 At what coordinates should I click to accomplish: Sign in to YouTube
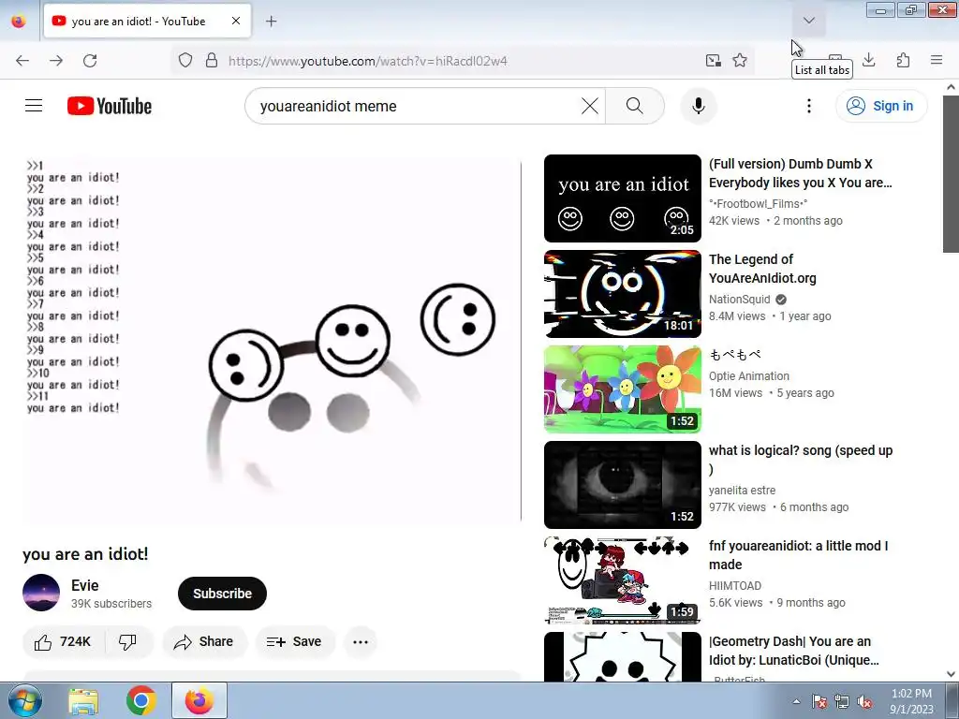[881, 106]
